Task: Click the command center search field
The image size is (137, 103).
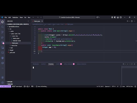Action: click(69, 17)
